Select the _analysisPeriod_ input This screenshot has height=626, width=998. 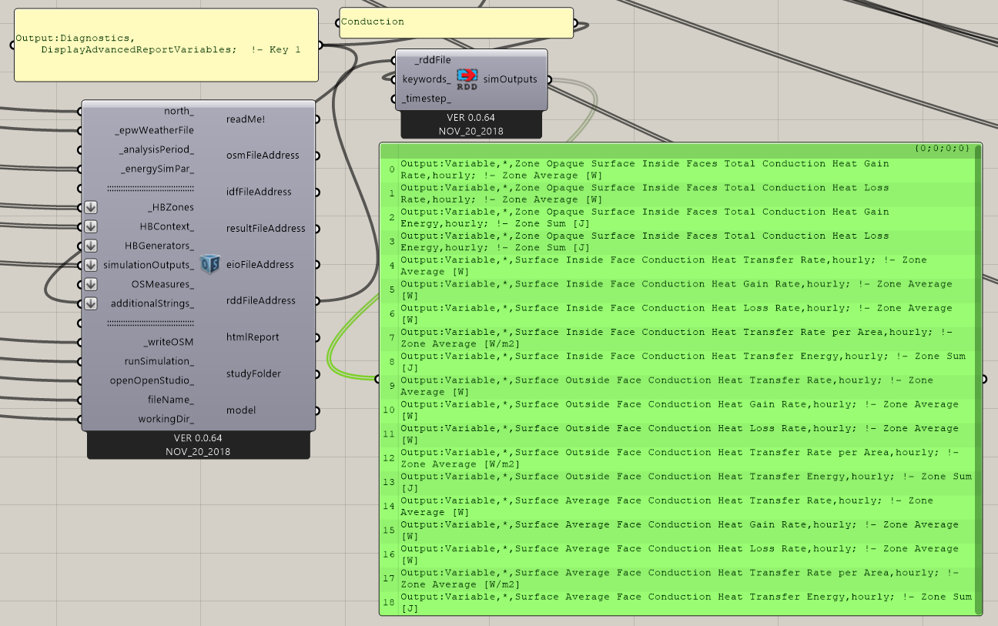pos(156,149)
